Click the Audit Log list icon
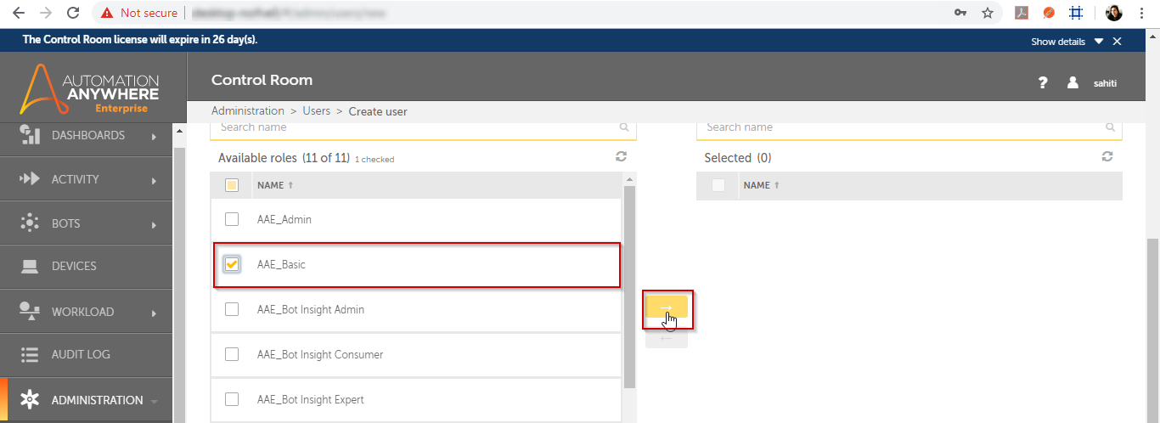 click(30, 354)
